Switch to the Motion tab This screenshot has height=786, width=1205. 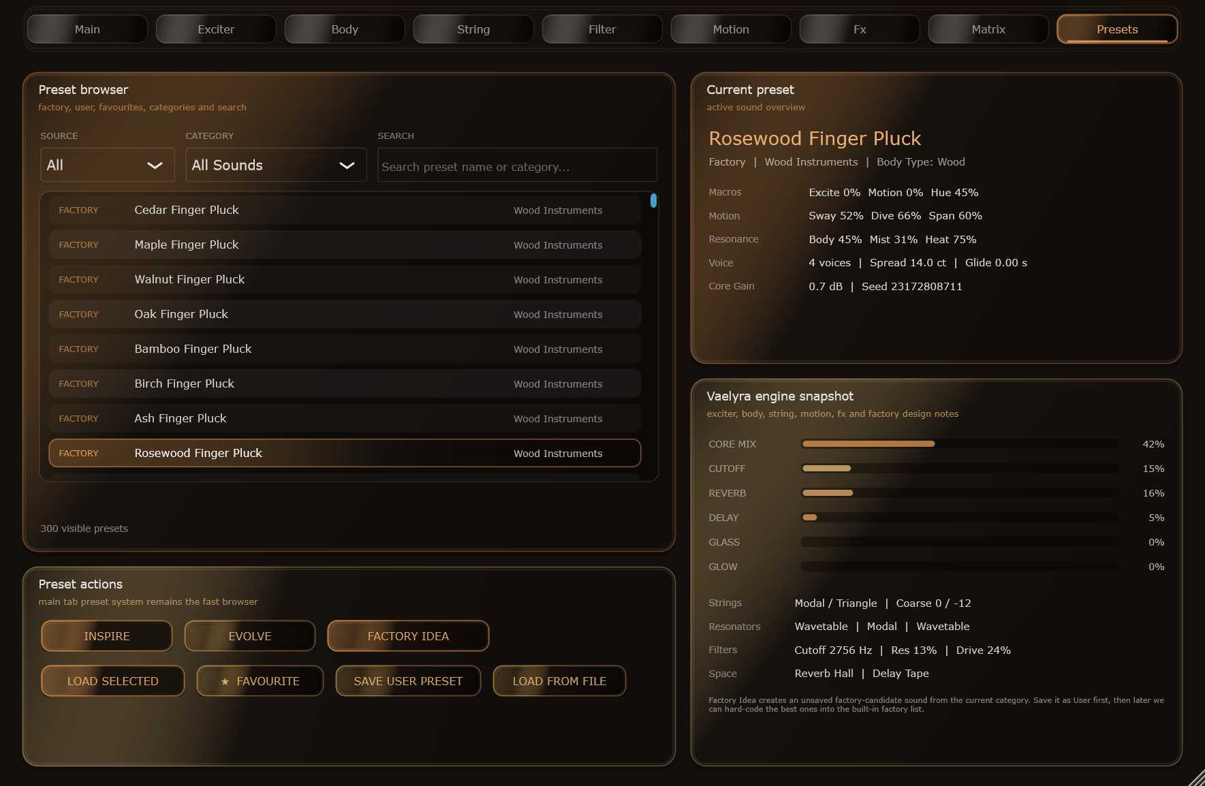[x=731, y=29]
